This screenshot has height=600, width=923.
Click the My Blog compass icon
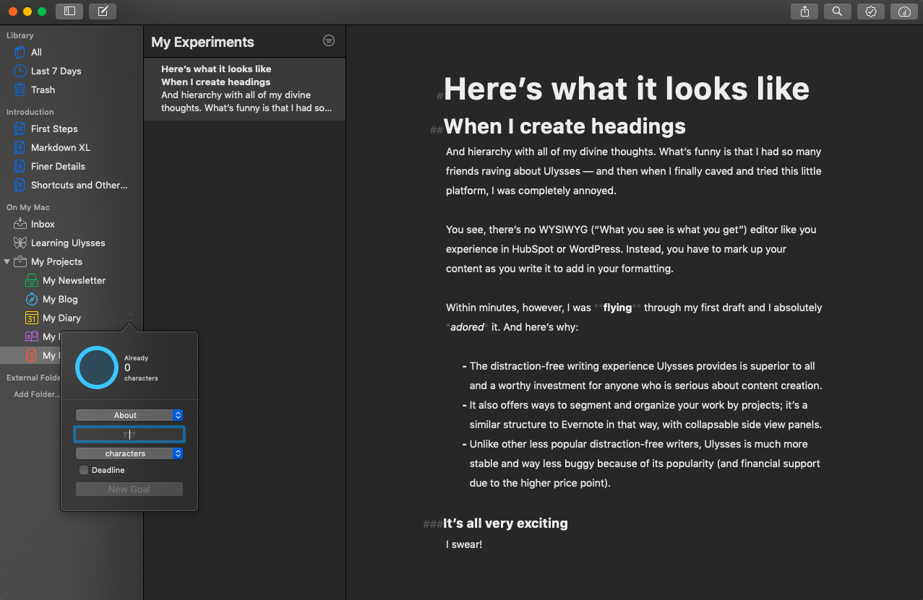[31, 299]
